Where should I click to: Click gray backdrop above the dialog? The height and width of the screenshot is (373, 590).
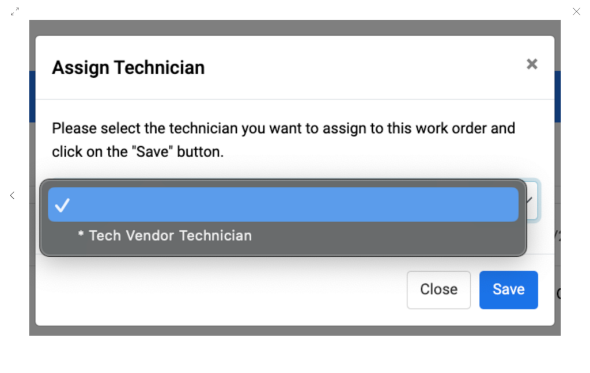(x=294, y=28)
